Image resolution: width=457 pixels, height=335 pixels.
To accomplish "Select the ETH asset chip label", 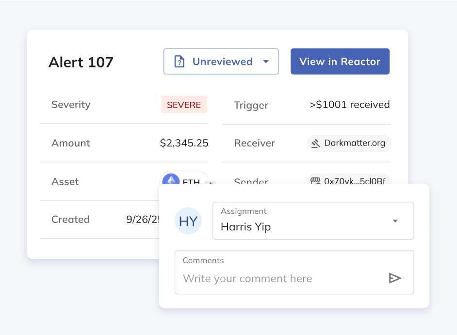I will [191, 182].
